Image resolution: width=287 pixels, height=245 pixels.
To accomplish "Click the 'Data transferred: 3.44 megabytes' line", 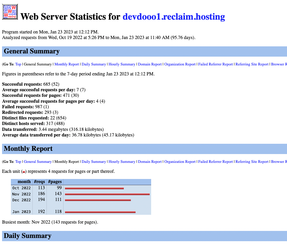I will click(53, 129).
